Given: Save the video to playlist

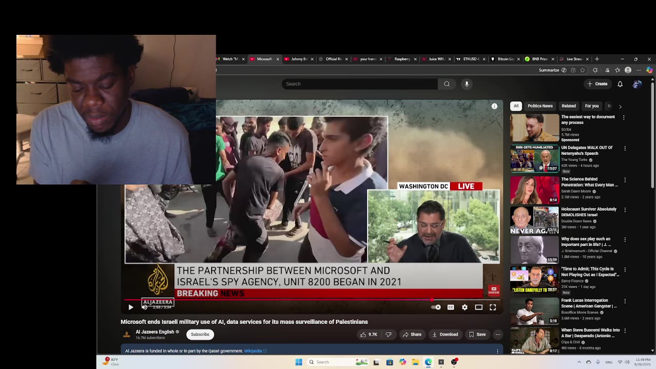Looking at the screenshot, I should 477,334.
